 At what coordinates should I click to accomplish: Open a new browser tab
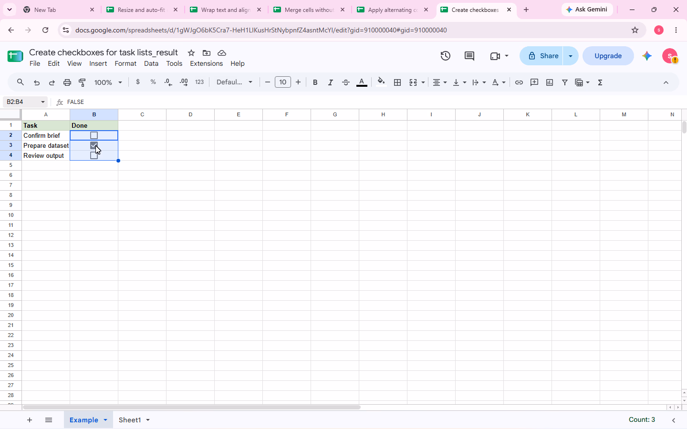(526, 10)
